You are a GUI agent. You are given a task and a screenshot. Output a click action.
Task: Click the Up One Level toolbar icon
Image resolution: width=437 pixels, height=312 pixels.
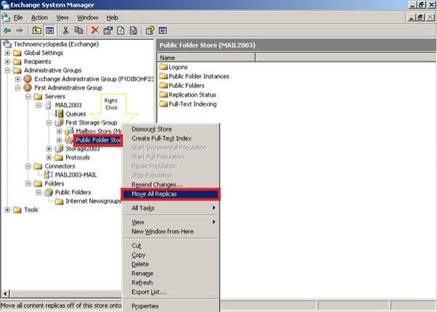click(37, 30)
